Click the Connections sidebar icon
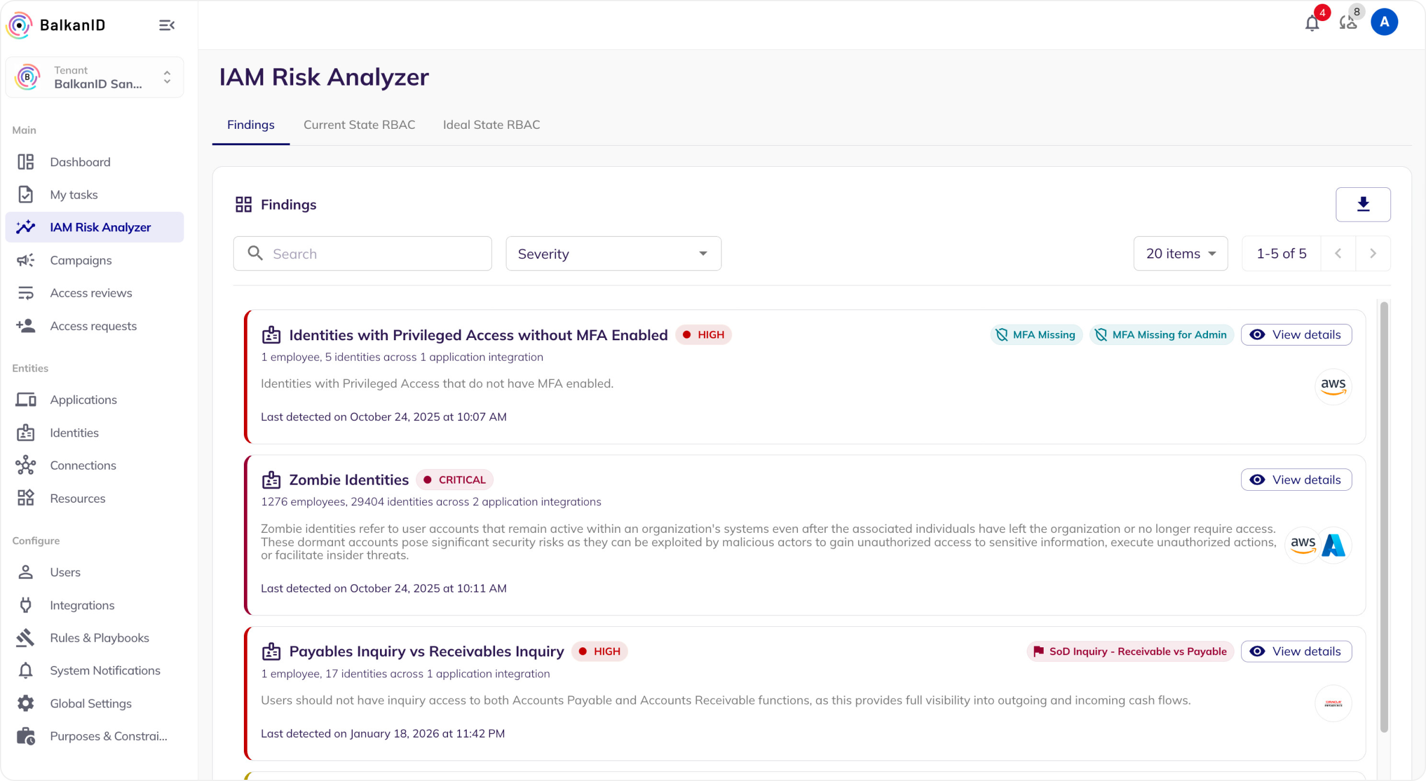 pos(26,465)
